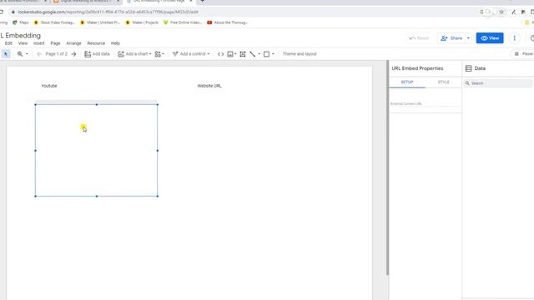
Task: Open new browser tab plus button
Action: [x=202, y=2]
